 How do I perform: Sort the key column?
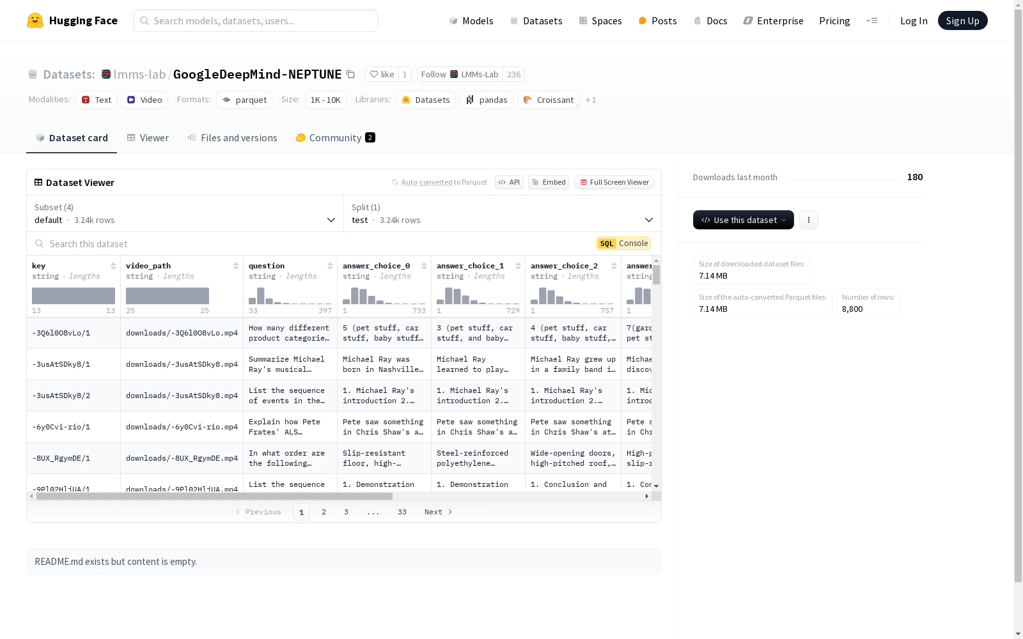(x=113, y=266)
